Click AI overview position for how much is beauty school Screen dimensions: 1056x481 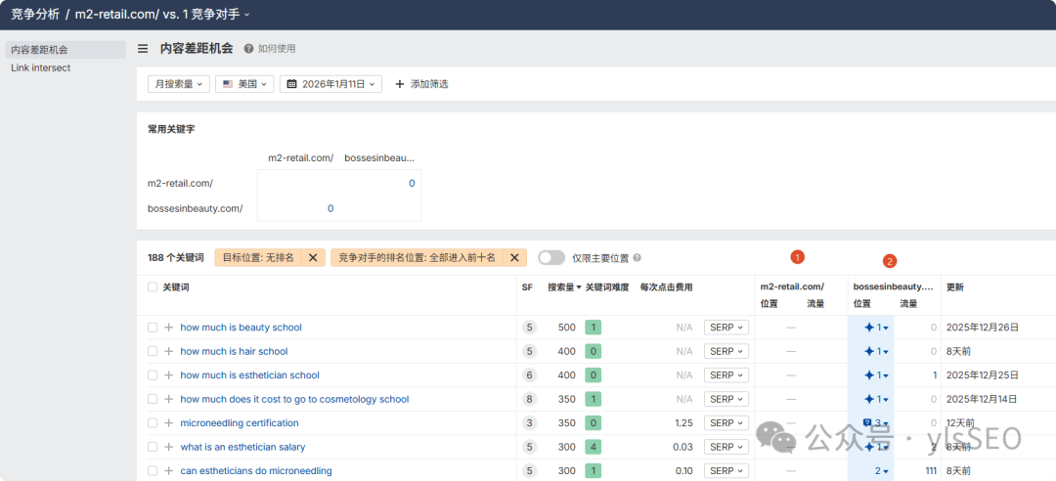tap(876, 328)
